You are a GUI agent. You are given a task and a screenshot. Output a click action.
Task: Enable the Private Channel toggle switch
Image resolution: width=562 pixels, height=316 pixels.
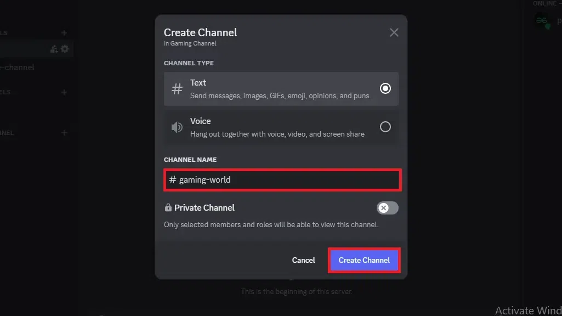[x=387, y=208]
